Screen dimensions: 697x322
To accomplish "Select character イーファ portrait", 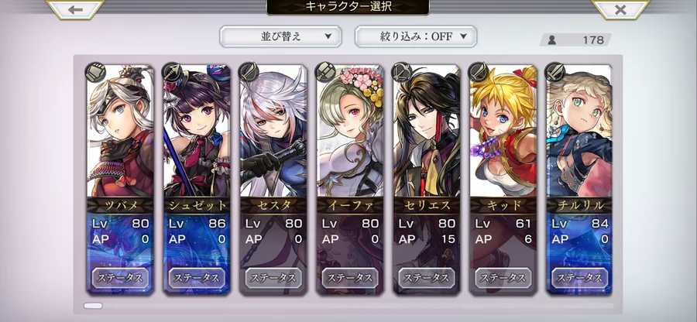I will [350, 131].
